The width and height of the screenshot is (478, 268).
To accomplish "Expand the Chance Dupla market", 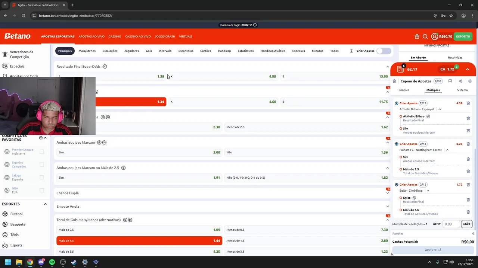I will 387,193.
